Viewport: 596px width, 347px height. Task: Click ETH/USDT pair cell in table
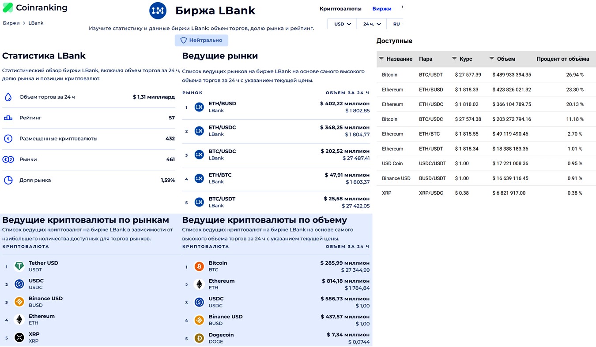click(431, 149)
